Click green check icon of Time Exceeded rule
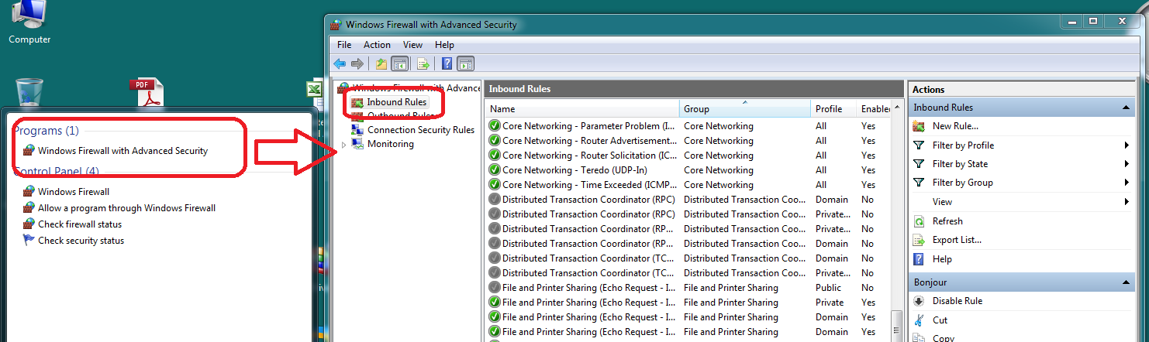The height and width of the screenshot is (342, 1149). [495, 185]
